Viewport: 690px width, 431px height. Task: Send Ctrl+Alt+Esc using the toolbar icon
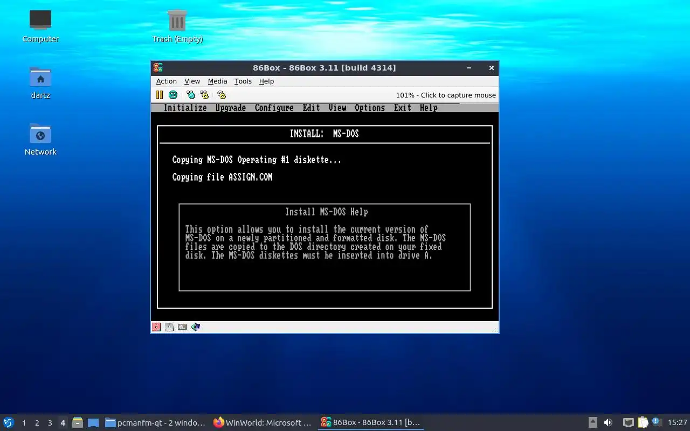coord(204,95)
